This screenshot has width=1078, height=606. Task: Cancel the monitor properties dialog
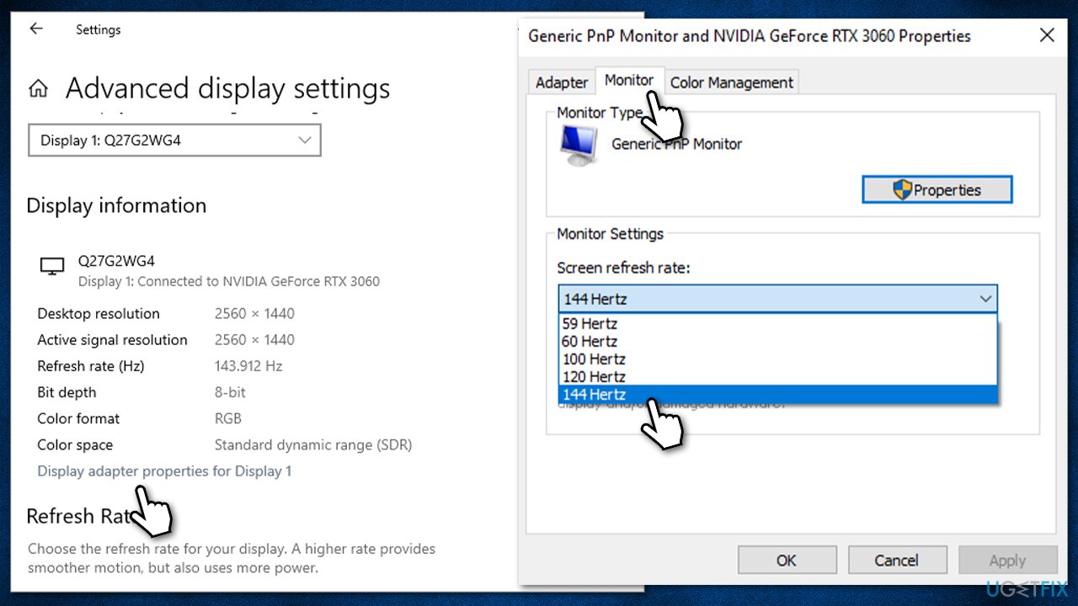click(897, 560)
